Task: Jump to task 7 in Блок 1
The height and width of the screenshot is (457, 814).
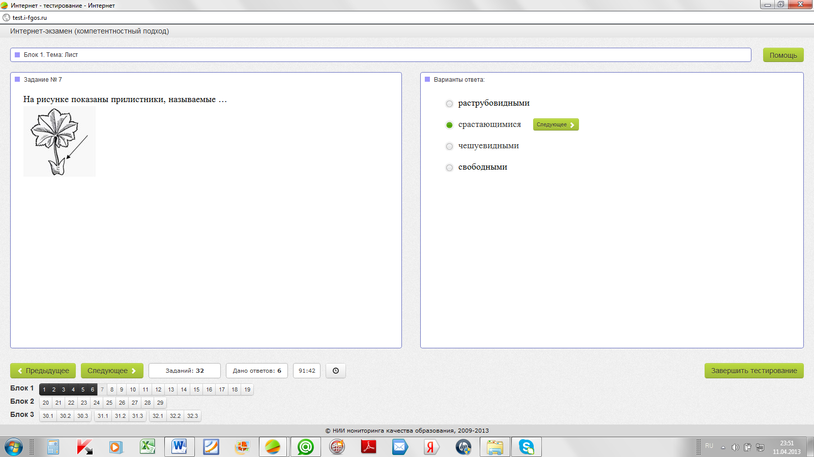Action: (102, 389)
